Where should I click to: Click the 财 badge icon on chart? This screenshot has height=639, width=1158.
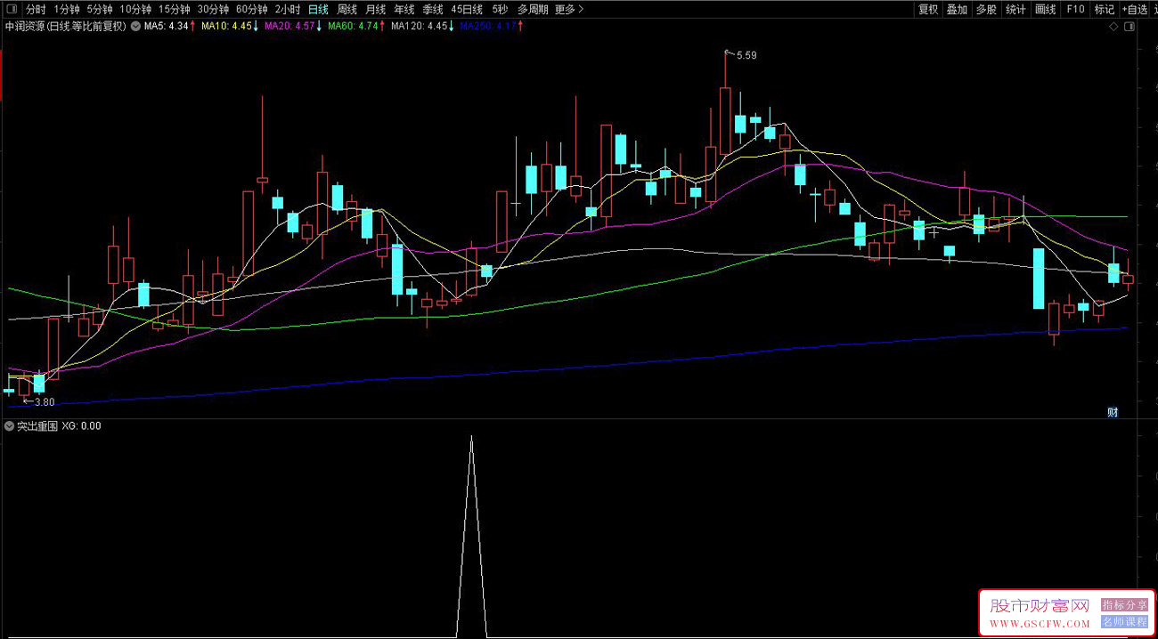[x=1113, y=411]
